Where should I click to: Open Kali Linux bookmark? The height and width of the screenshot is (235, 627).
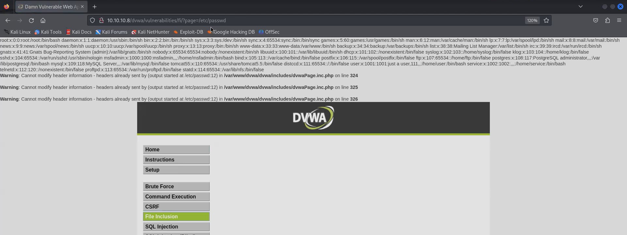(17, 32)
